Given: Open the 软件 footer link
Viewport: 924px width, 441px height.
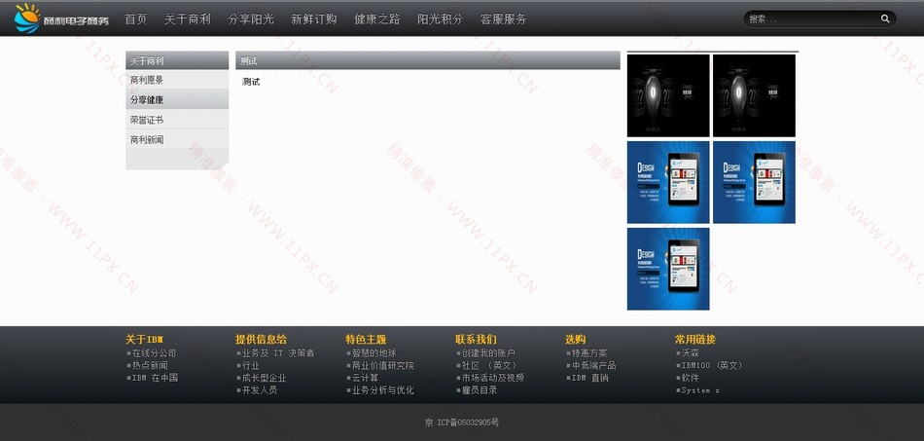Looking at the screenshot, I should point(690,378).
